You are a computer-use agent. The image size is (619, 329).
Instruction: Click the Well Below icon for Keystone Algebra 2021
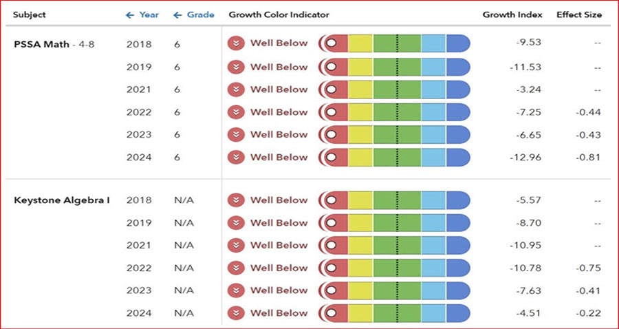coord(237,245)
